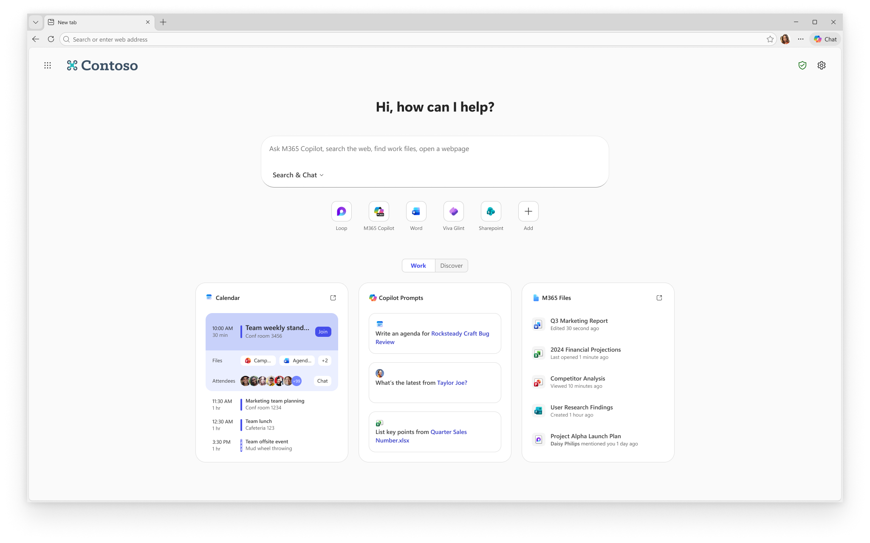Open the Taylor Joe latest prompt
The height and width of the screenshot is (543, 870).
click(435, 383)
